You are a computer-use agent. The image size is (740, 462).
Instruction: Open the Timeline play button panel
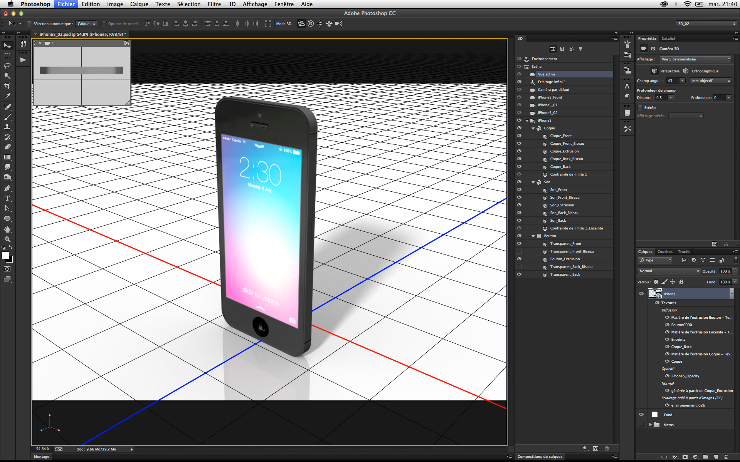pyautogui.click(x=23, y=60)
